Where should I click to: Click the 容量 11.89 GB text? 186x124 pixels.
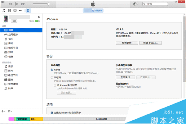(x=59, y=29)
